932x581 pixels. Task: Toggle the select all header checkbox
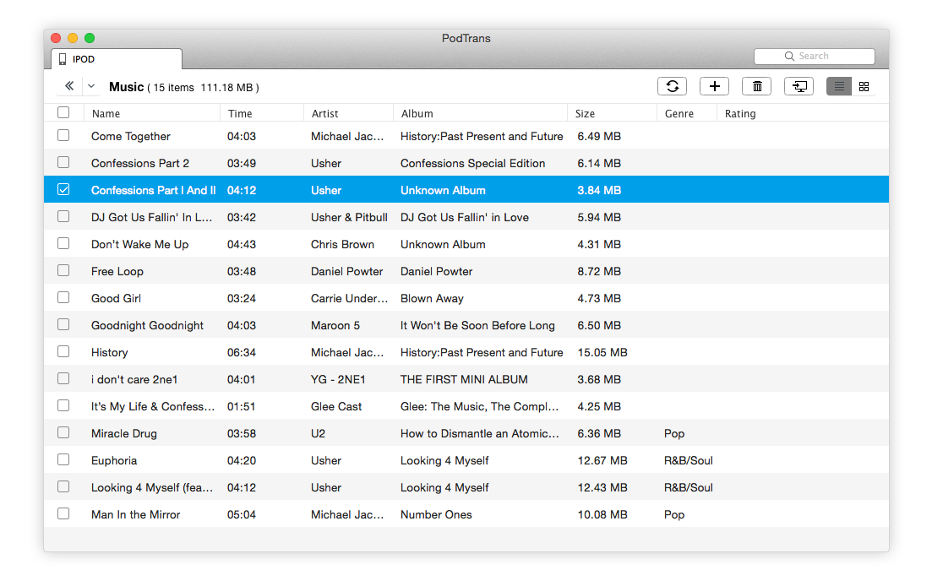(x=63, y=113)
